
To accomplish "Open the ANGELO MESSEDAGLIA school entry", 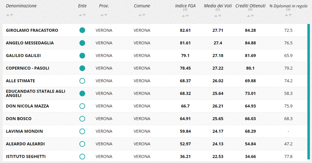I will click(30, 43).
